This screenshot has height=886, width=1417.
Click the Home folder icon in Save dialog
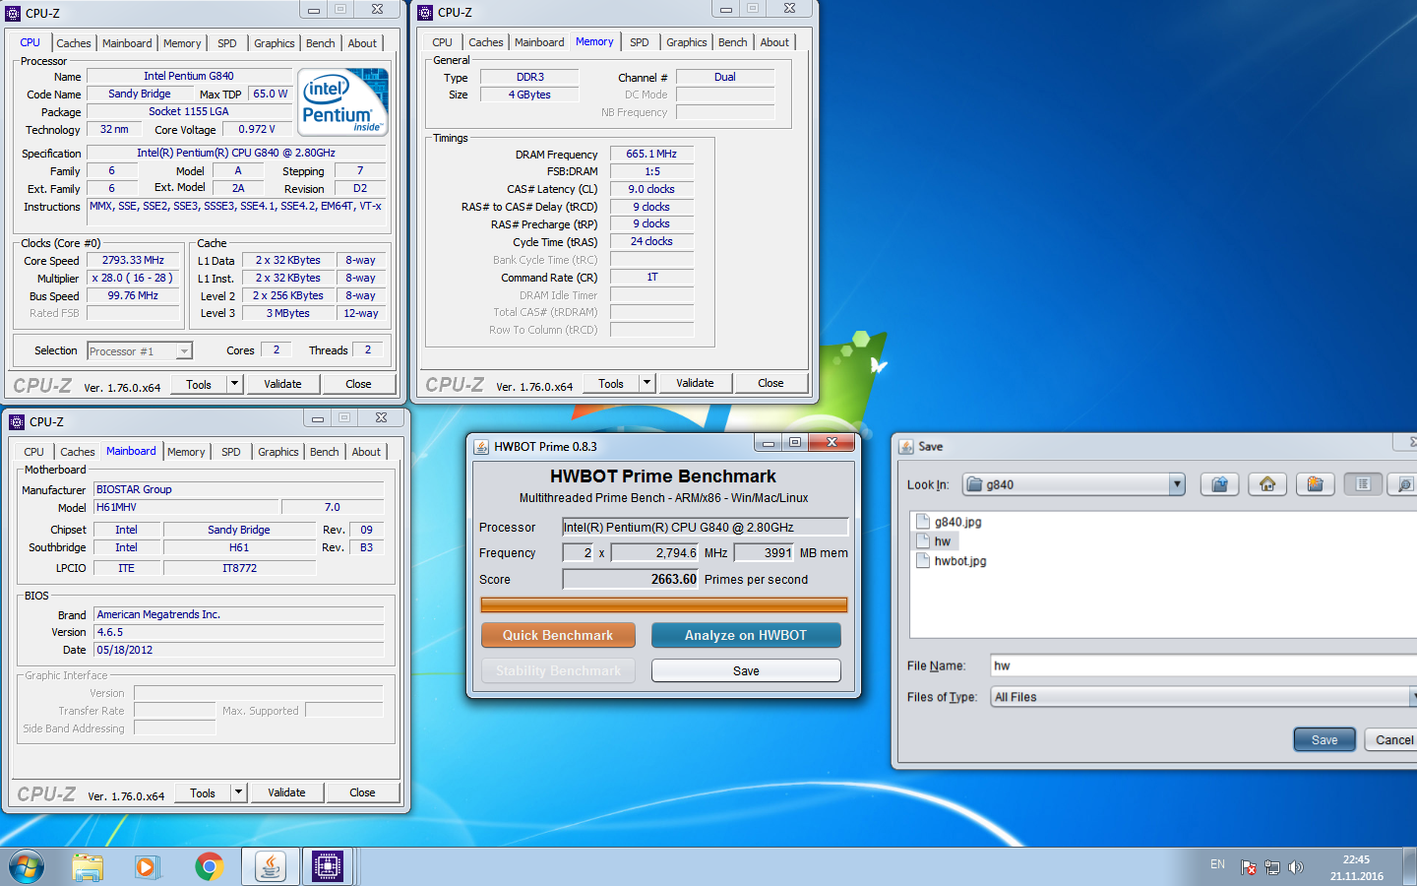1267,484
